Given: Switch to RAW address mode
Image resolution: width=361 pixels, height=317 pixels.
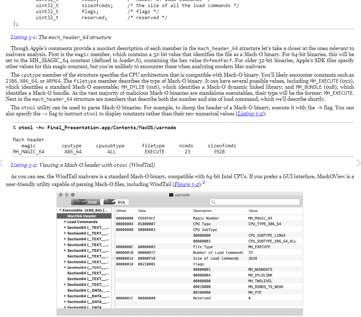Looking at the screenshot, I should point(86,202).
